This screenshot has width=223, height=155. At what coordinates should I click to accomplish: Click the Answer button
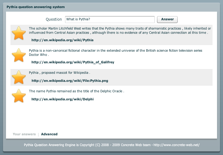coord(167,19)
